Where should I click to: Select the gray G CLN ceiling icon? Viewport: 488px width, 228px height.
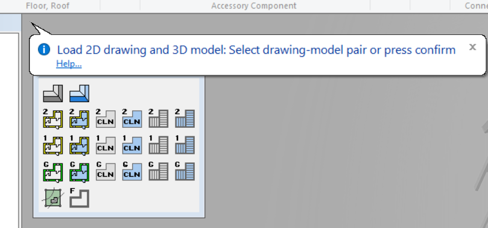tap(106, 171)
